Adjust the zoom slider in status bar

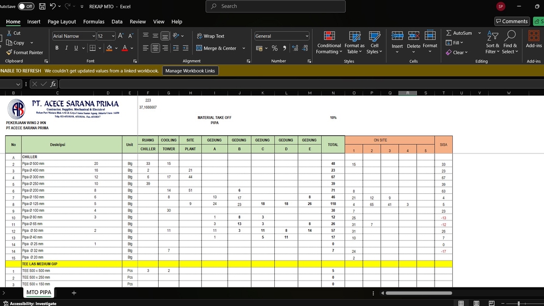(518, 303)
